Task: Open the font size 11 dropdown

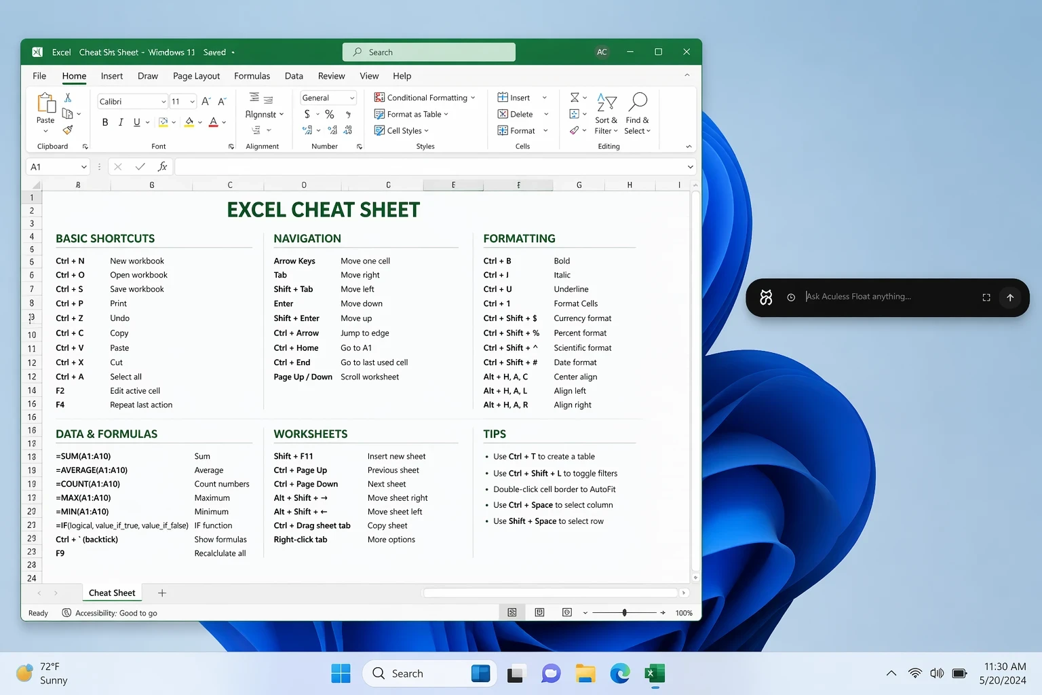Action: (193, 102)
